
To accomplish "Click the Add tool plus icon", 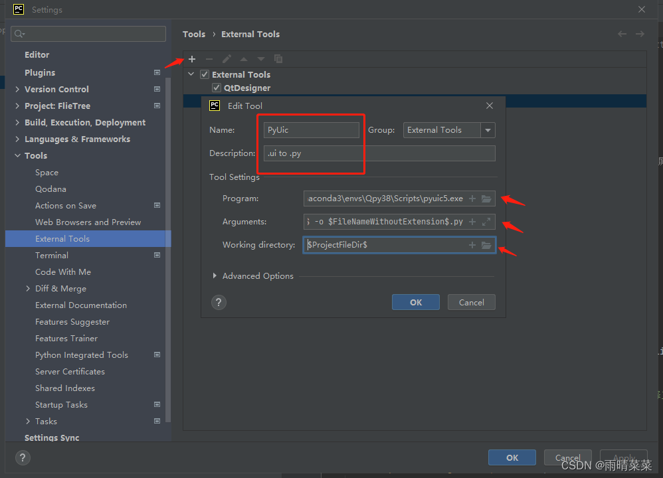I will pos(192,59).
